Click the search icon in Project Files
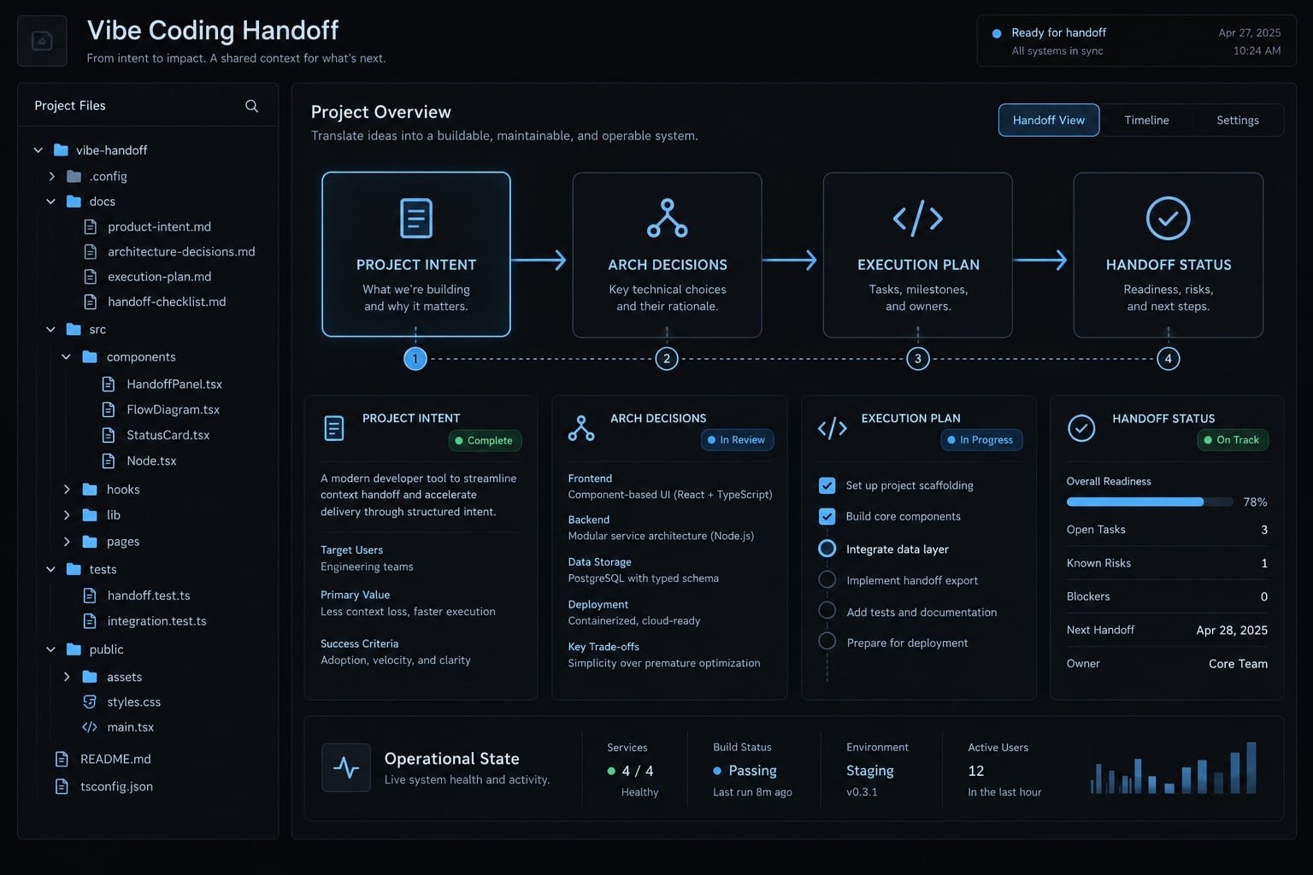 tap(251, 106)
